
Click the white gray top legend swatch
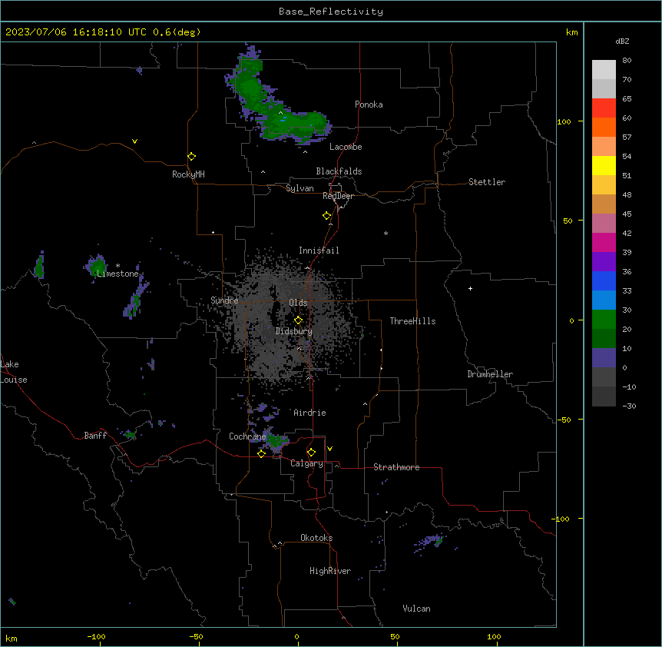[x=604, y=70]
